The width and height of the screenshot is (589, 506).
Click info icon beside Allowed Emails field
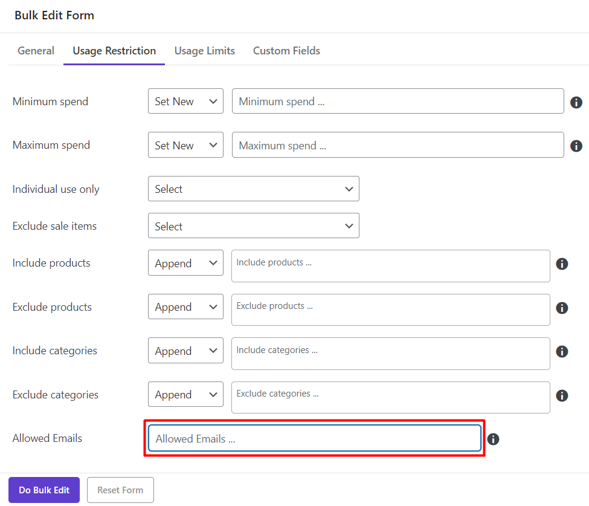click(x=493, y=439)
